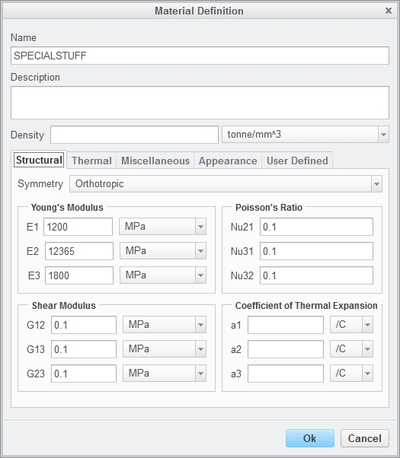
Task: Click the Nu21 Poisson's Ratio field
Action: tap(316, 227)
